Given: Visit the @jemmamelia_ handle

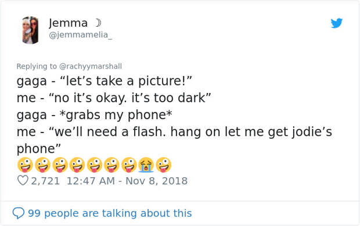Looking at the screenshot, I should 80,35.
